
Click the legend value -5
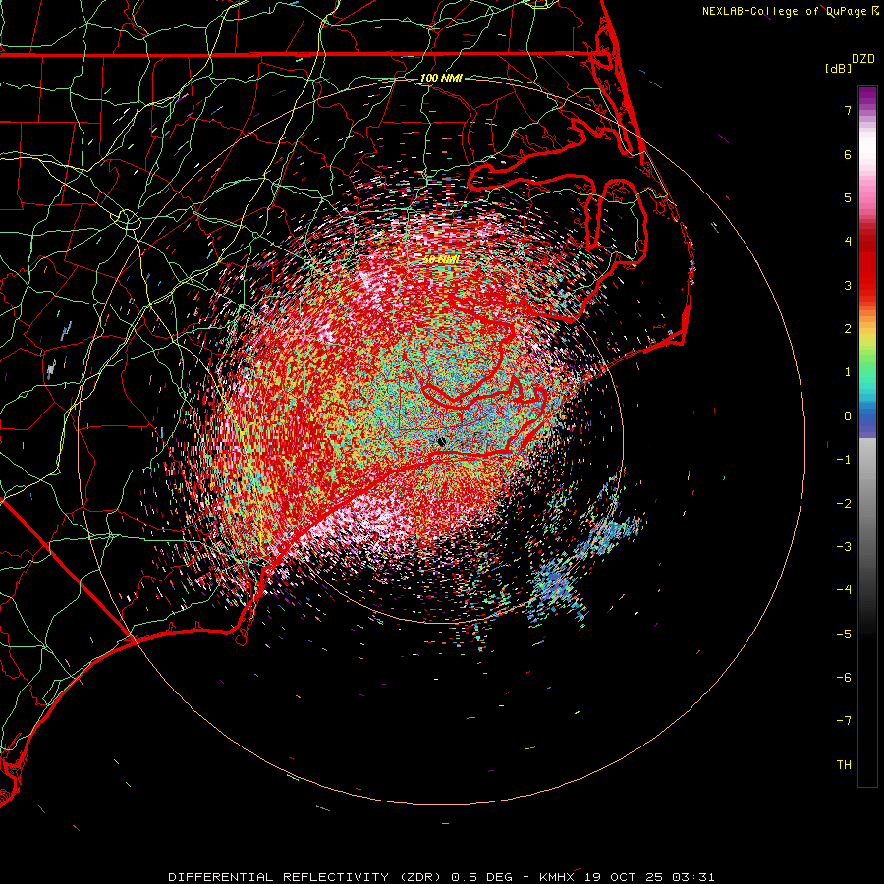(844, 635)
